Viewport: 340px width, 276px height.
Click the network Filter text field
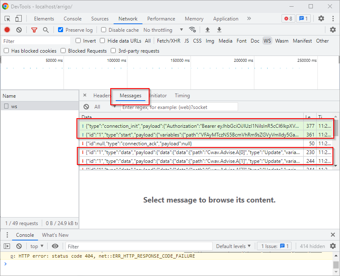[x=36, y=41]
